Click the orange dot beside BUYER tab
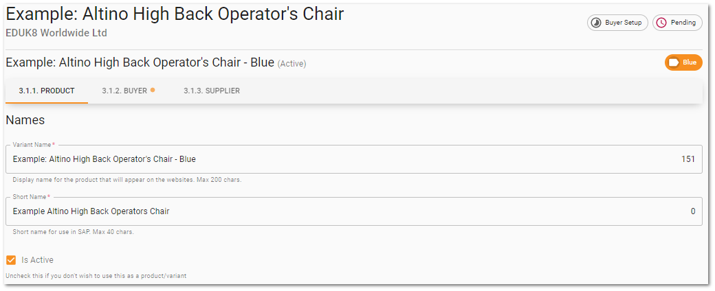 pos(153,90)
